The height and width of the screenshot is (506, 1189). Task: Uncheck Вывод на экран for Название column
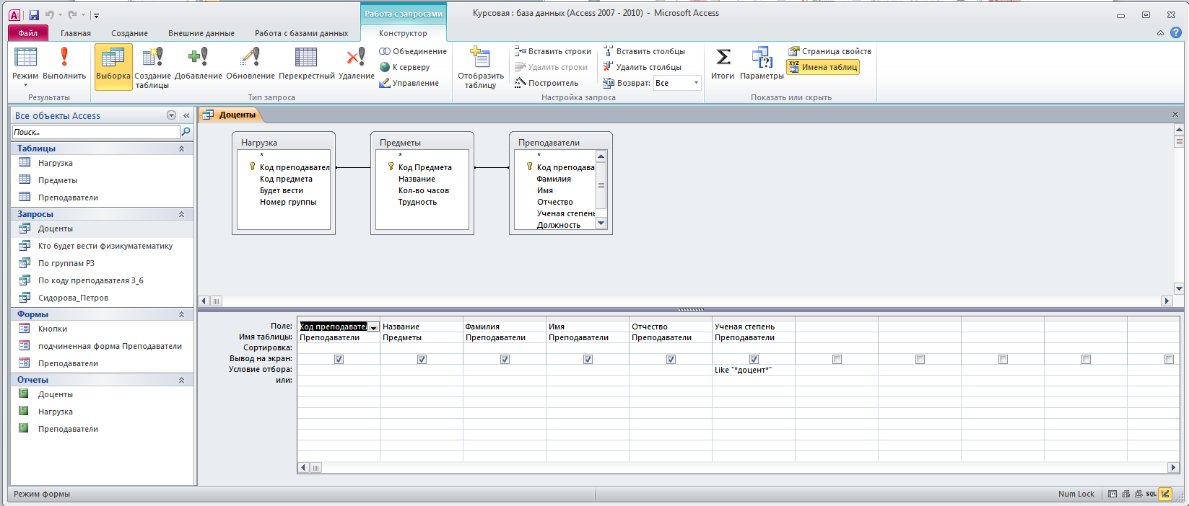pyautogui.click(x=422, y=359)
